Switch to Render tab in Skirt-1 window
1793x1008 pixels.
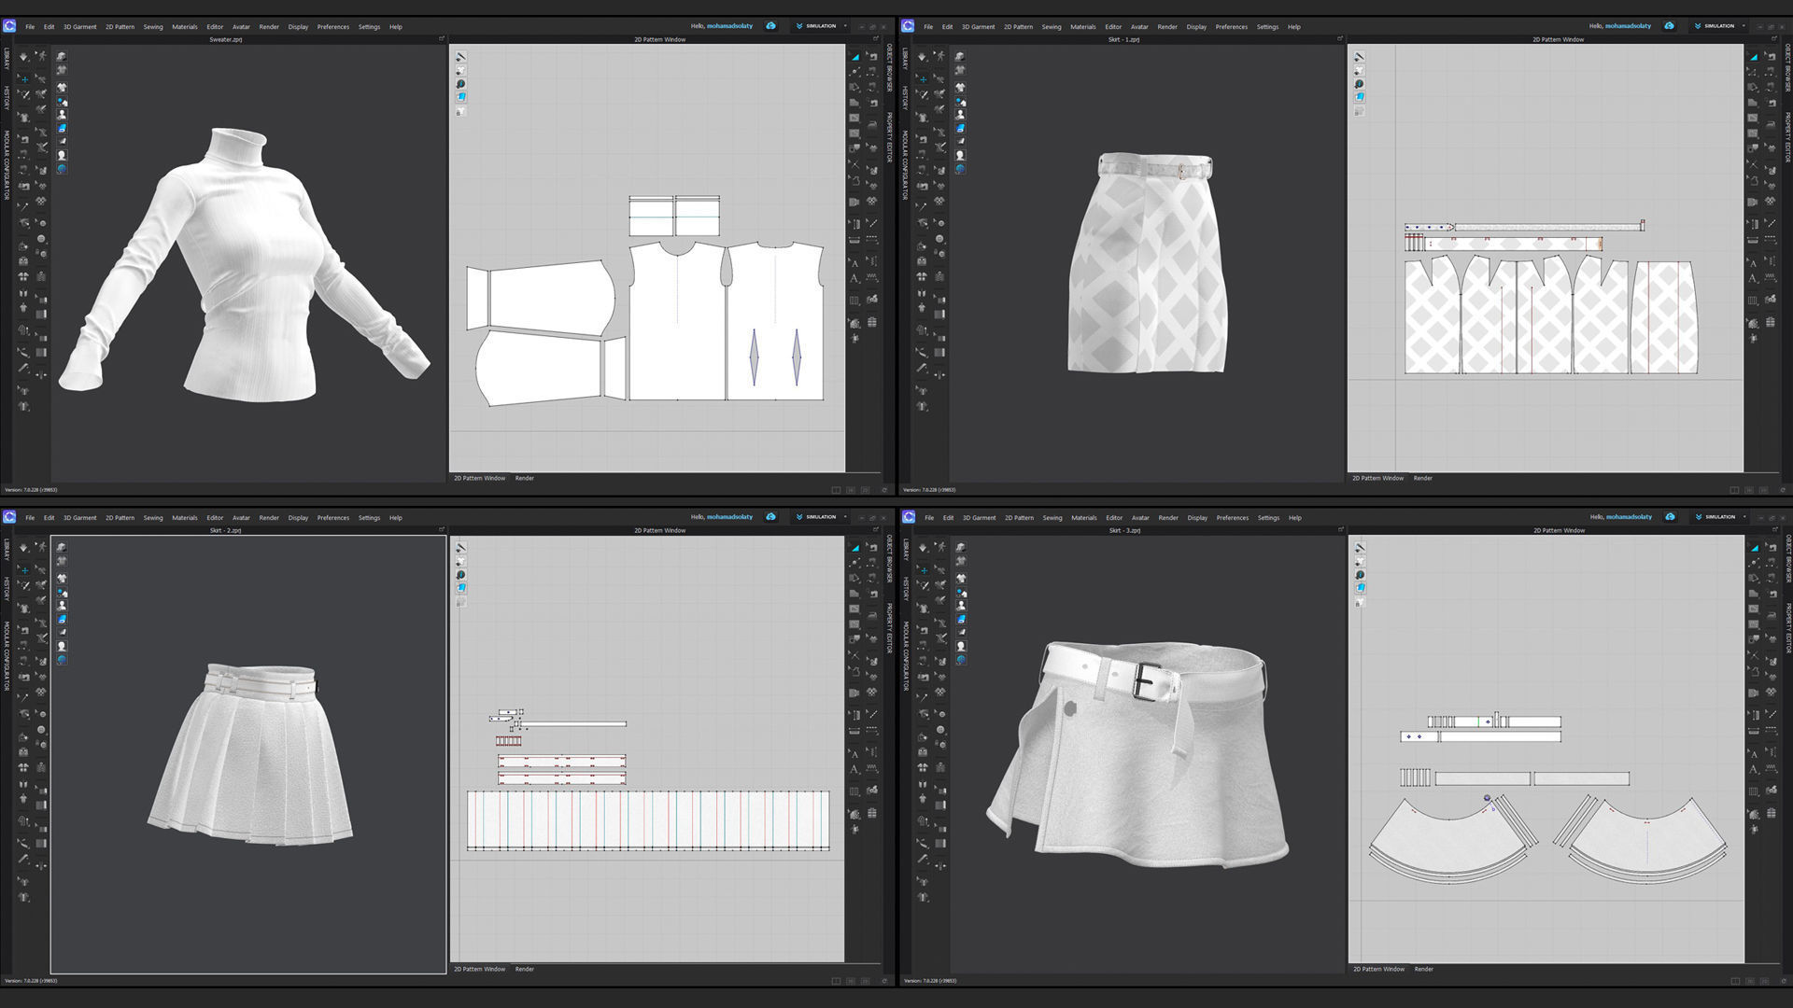(x=1422, y=478)
